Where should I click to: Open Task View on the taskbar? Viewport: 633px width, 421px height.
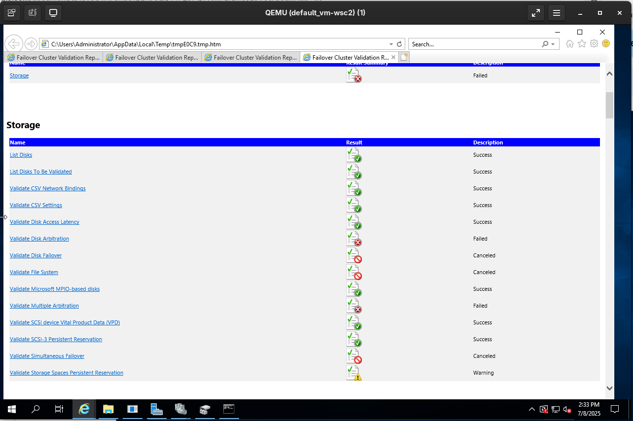59,409
